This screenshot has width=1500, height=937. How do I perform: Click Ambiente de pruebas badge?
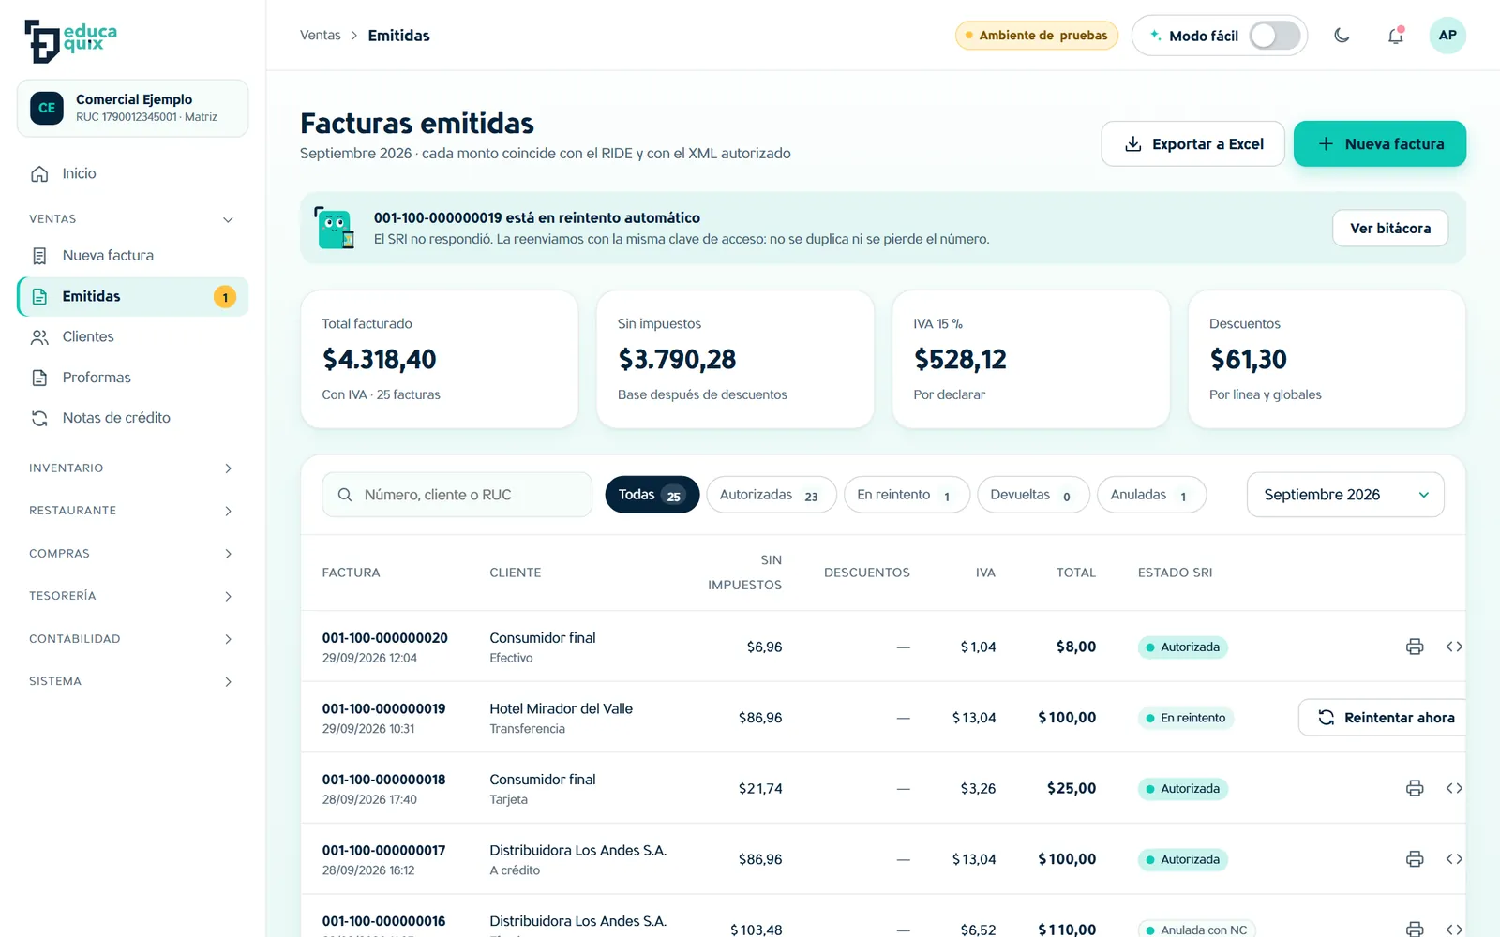(1037, 36)
